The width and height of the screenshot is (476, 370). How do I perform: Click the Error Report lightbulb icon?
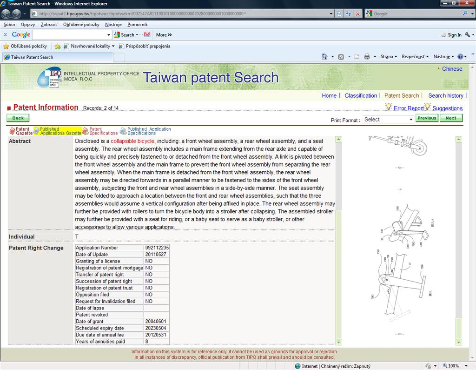click(389, 107)
